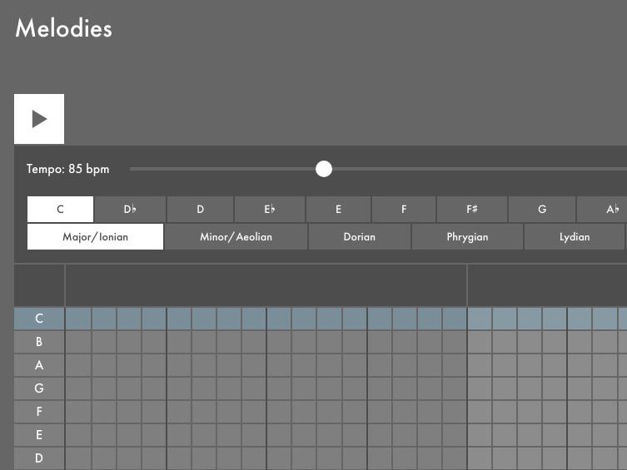Choose the Dorian mode

tap(360, 237)
